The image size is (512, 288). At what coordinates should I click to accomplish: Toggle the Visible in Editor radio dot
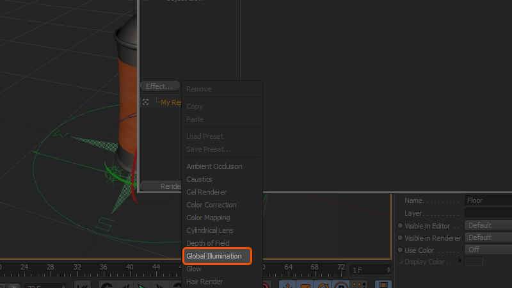pos(400,225)
